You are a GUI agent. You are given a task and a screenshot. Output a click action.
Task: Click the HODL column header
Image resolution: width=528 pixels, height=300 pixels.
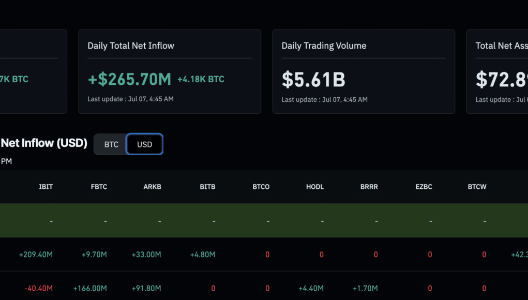(315, 187)
